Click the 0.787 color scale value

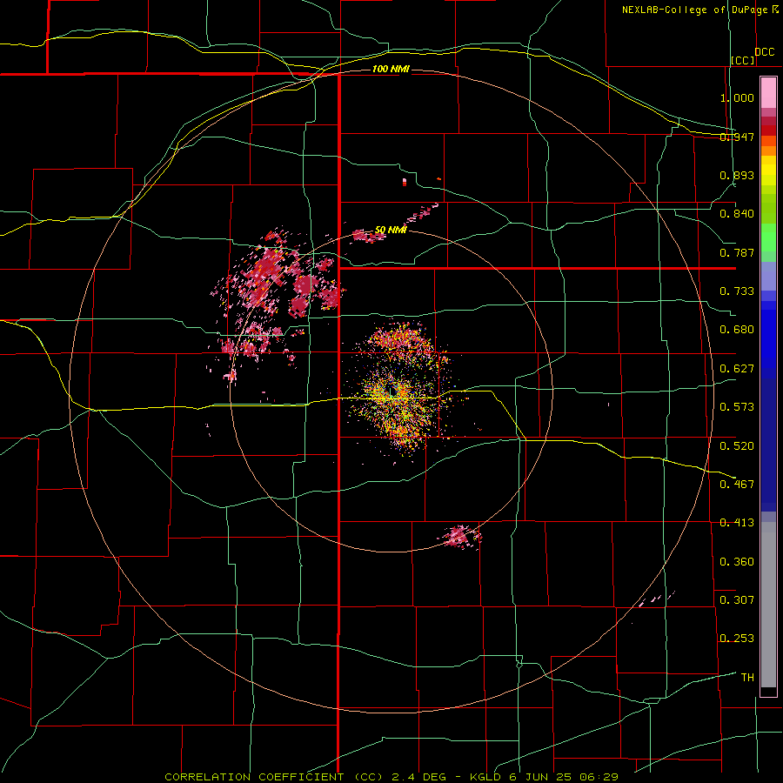point(737,252)
